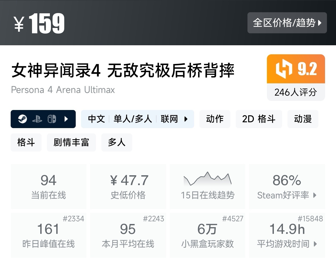Open the 动漫 genre tag

point(303,119)
